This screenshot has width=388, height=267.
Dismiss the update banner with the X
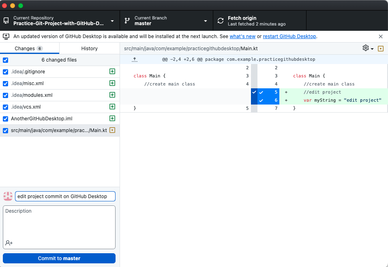click(381, 36)
